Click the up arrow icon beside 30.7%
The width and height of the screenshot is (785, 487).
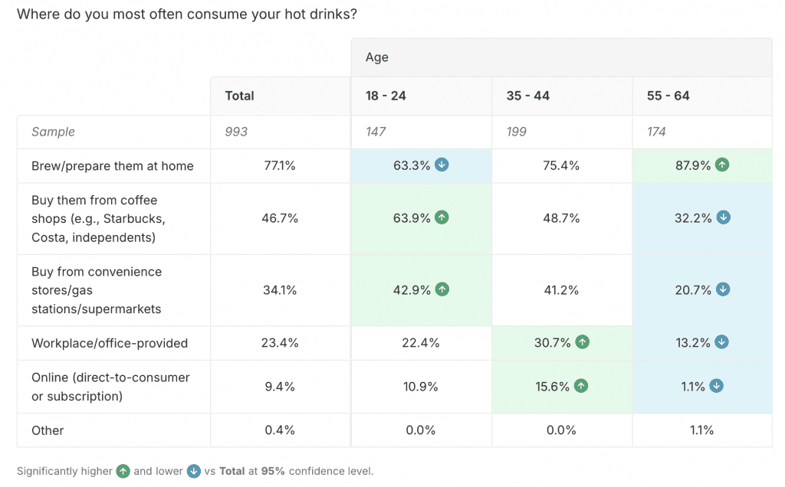point(582,343)
